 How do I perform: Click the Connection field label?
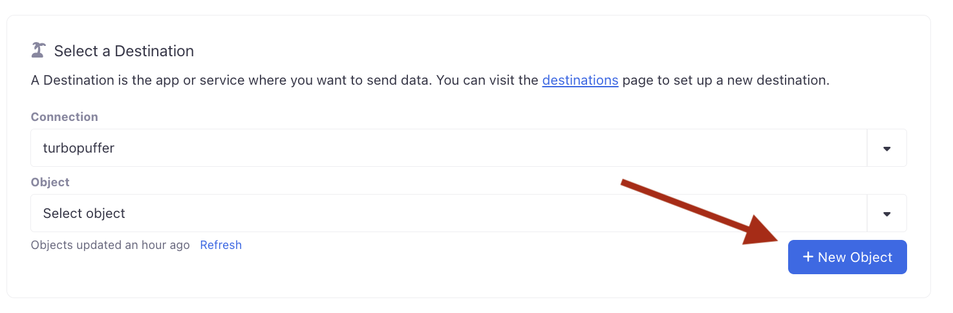pos(64,117)
